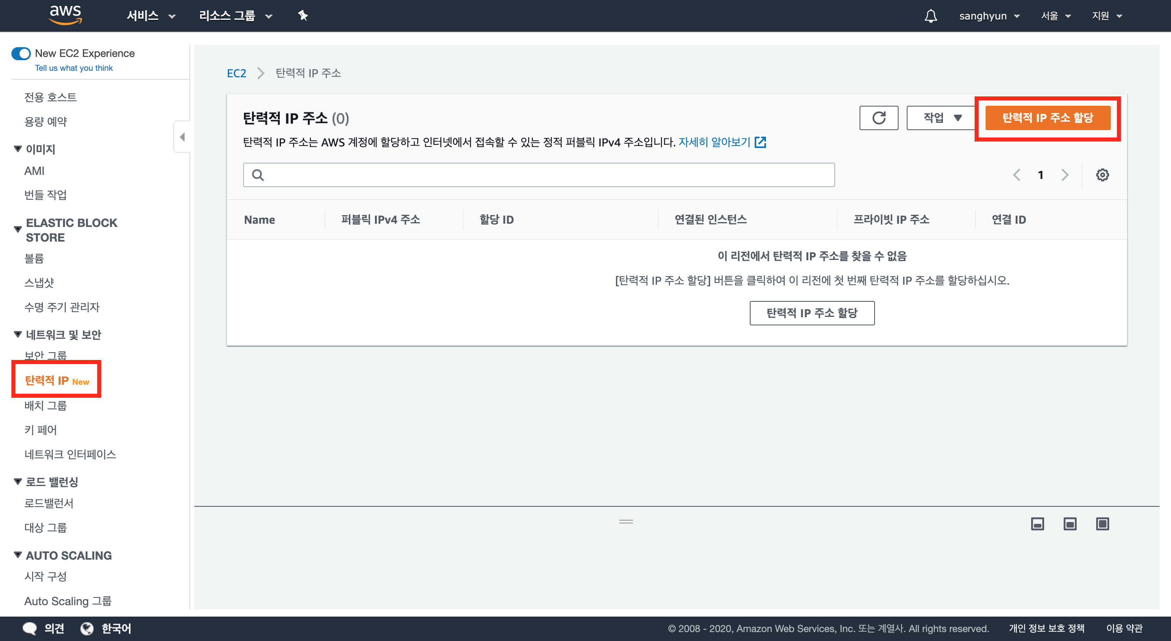Collapse the 이미지 sidebar section
Image resolution: width=1171 pixels, height=641 pixels.
18,148
